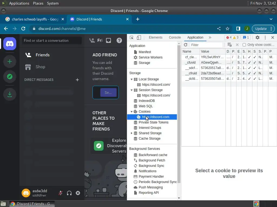This screenshot has width=277, height=207.
Task: Switch to the Elements tab
Action: [156, 37]
